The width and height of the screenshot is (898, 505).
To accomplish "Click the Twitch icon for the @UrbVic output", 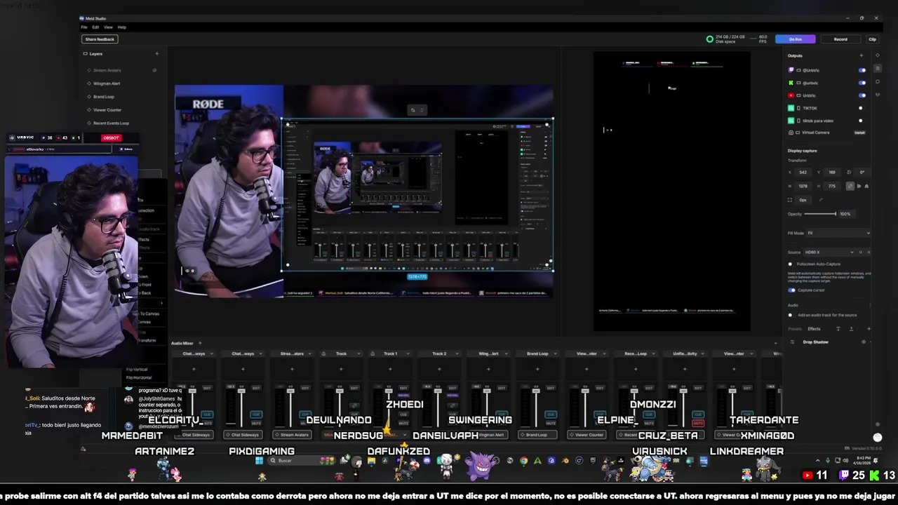I will pyautogui.click(x=791, y=70).
